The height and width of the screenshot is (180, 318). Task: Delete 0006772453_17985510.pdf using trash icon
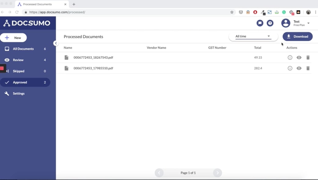coord(308,68)
